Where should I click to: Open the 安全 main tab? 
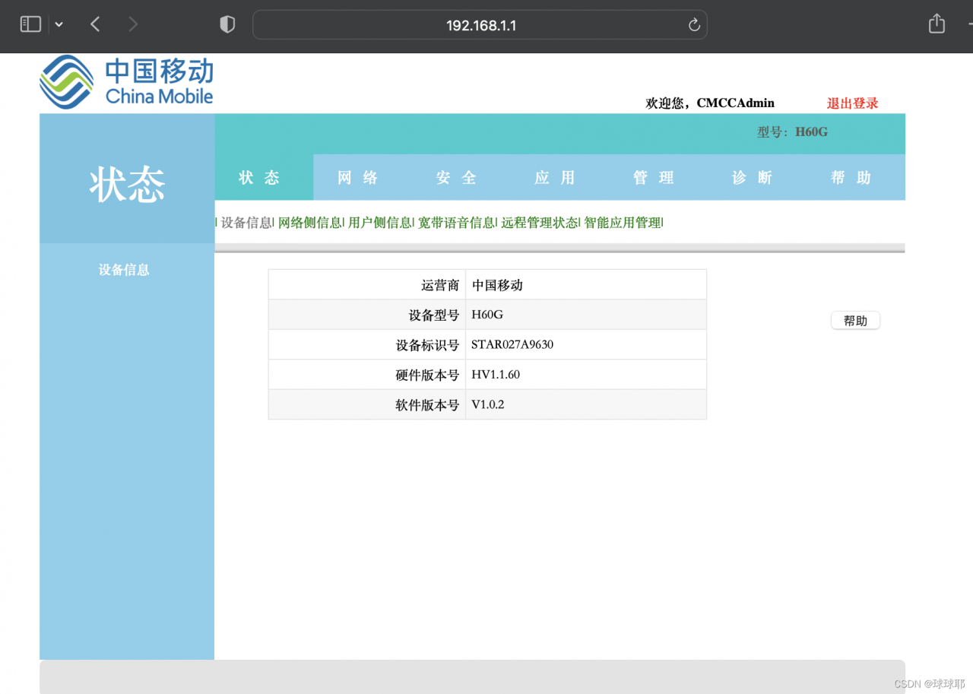click(x=457, y=177)
